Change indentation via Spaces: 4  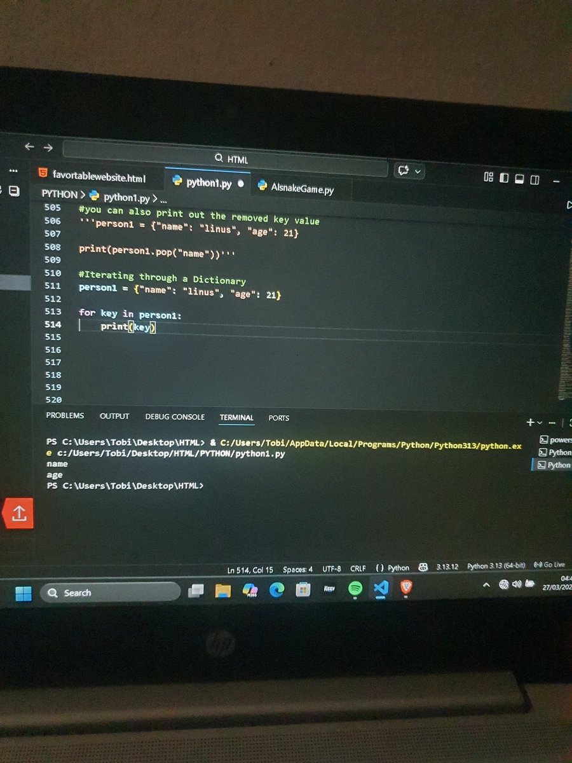[297, 570]
